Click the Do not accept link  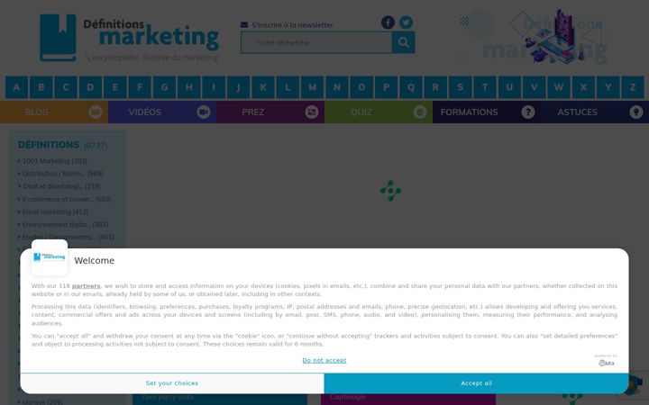pos(324,360)
